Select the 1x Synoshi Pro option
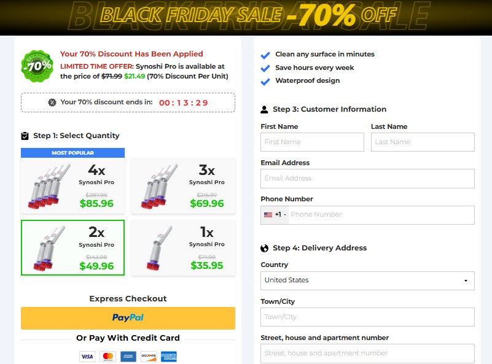 pos(183,246)
